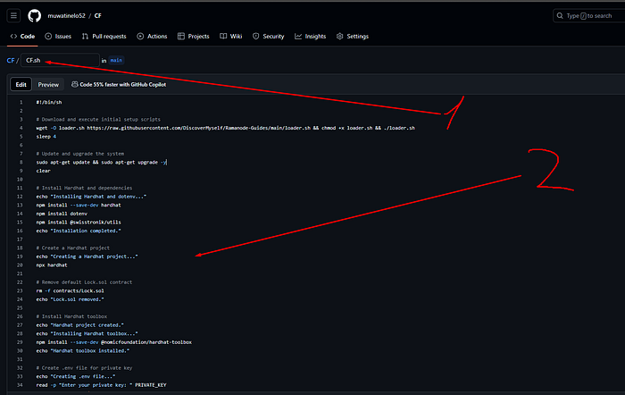Click the 'npm install dotenv' line

click(62, 214)
